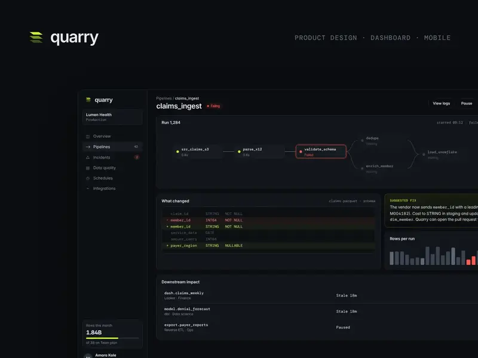
Task: Click the red status dot on validate_schema
Action: click(301, 152)
